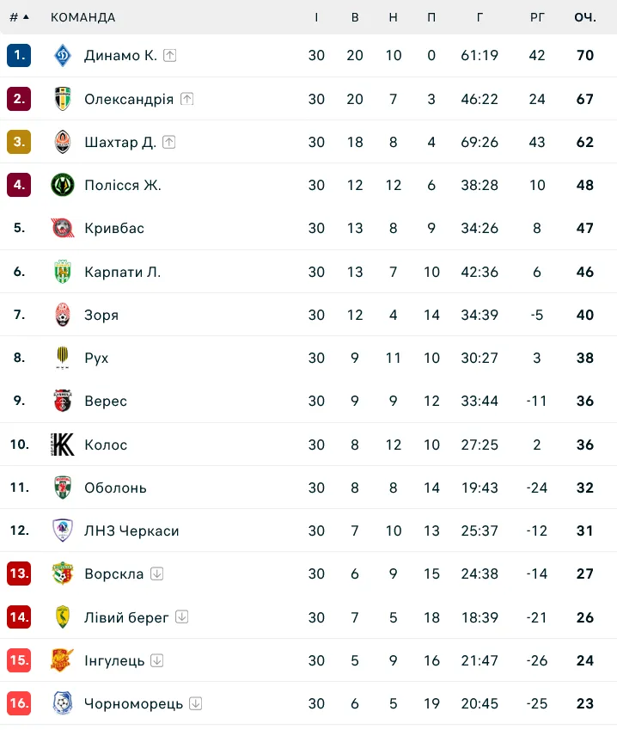617x730 pixels.
Task: Select the Рух team crest
Action: pyautogui.click(x=63, y=358)
